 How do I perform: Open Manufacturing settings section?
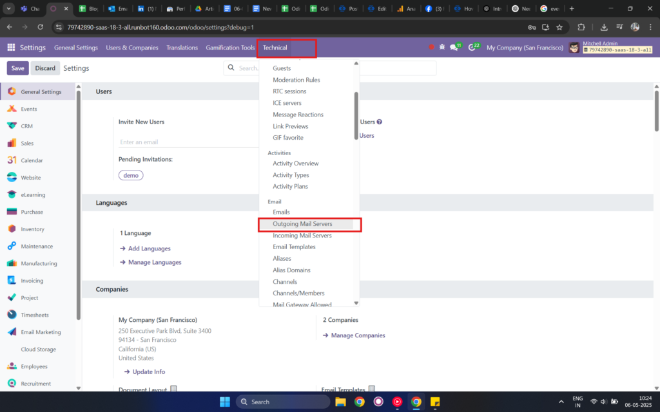point(38,263)
